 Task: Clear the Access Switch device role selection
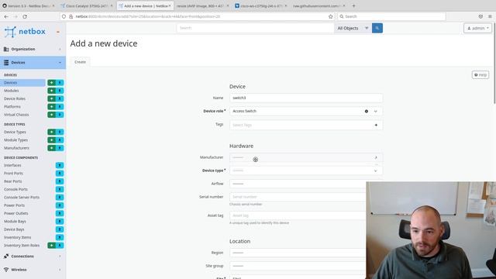pos(367,112)
